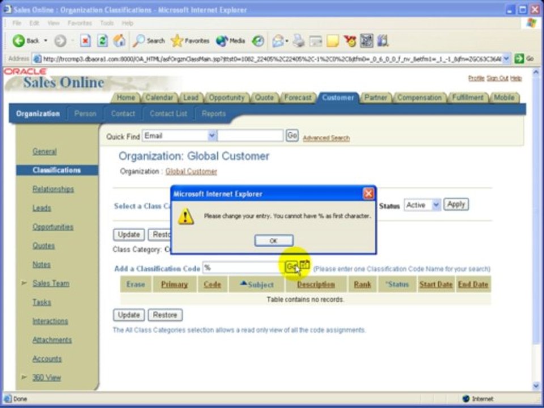Switch to the Lead tab
This screenshot has width=544, height=408.
point(191,98)
